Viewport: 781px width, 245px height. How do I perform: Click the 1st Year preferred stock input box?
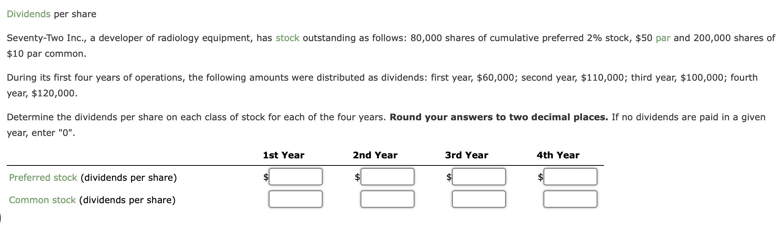(295, 176)
